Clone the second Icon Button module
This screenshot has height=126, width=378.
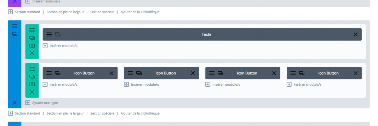[139, 73]
